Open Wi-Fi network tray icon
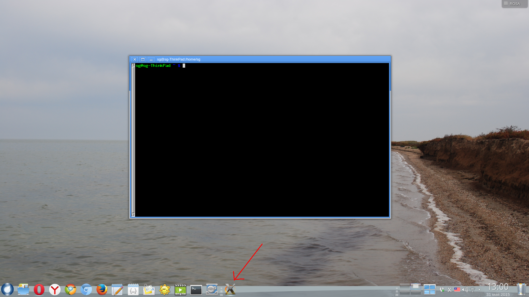The width and height of the screenshot is (529, 297). click(473, 290)
